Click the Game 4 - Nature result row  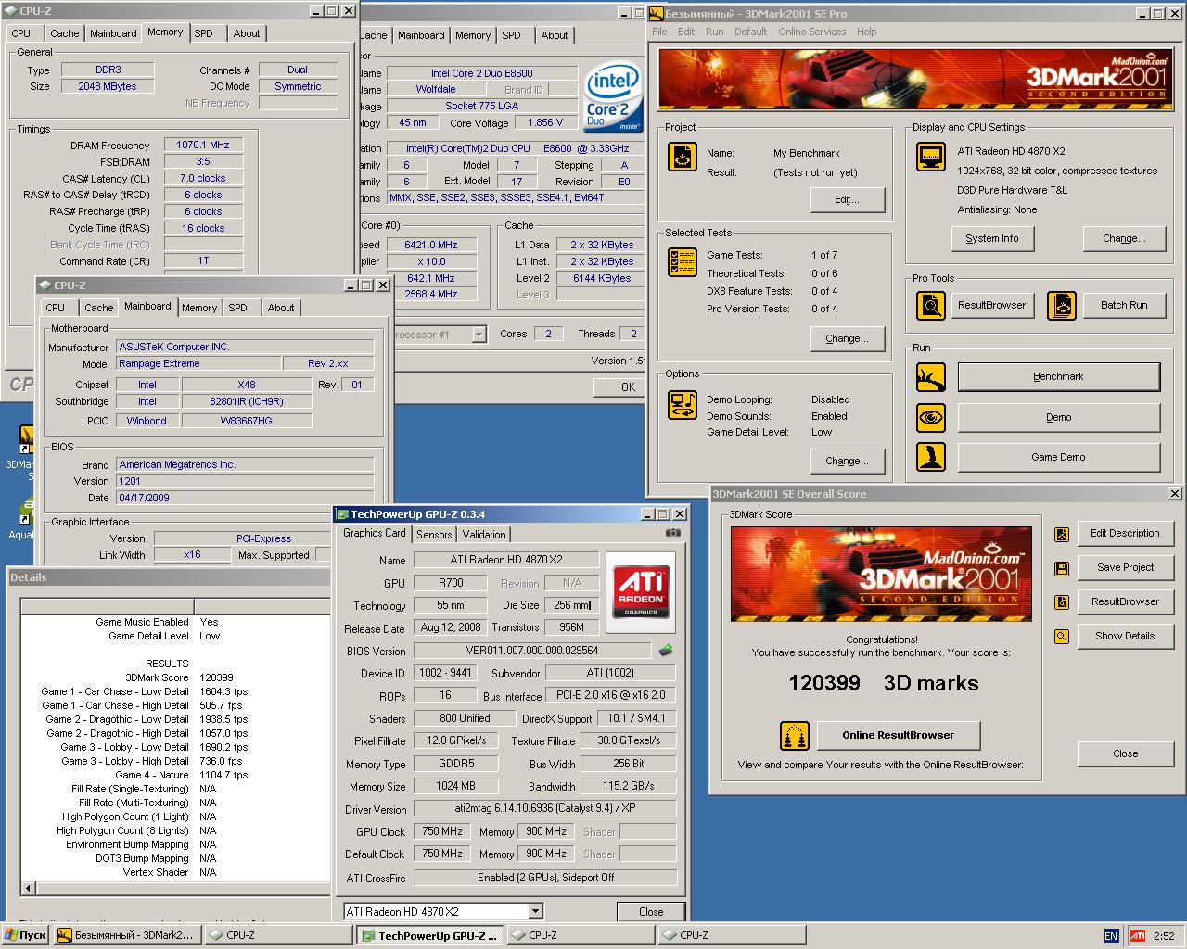click(x=175, y=776)
